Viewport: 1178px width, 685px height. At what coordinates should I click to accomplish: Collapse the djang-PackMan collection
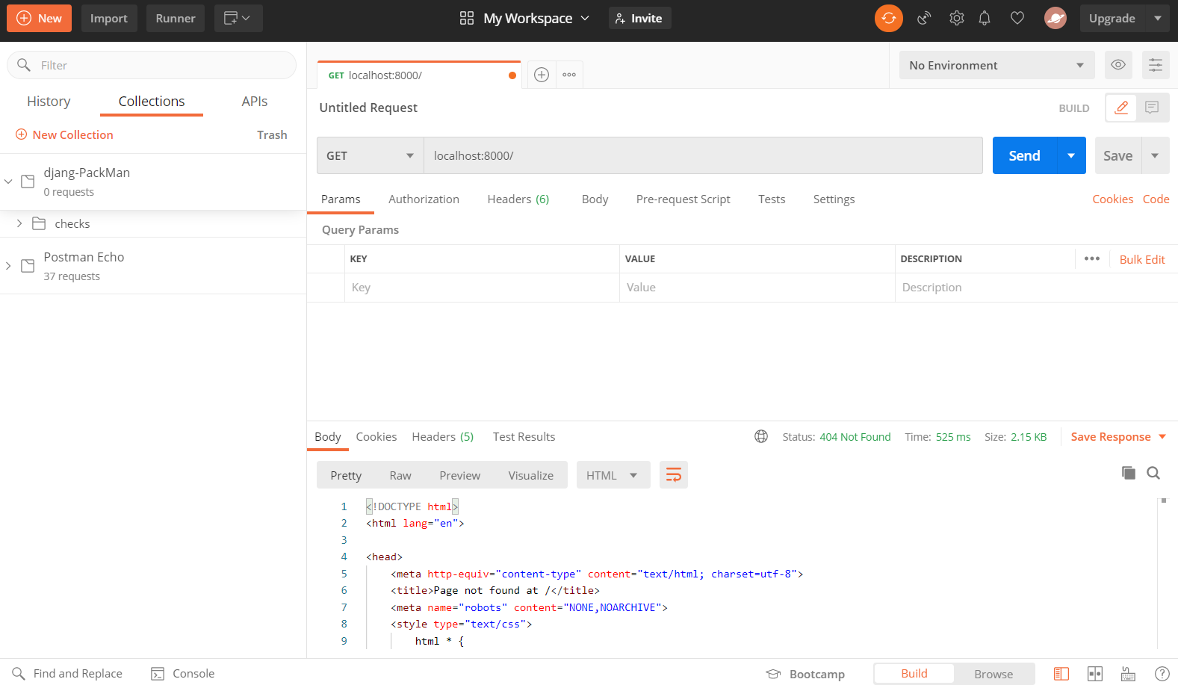pos(8,182)
